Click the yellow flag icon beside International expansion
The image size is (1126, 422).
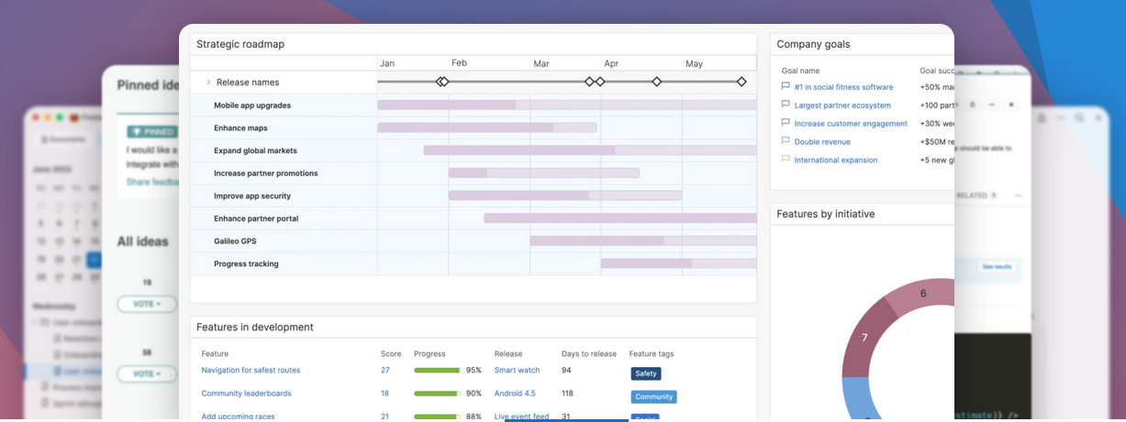[786, 160]
